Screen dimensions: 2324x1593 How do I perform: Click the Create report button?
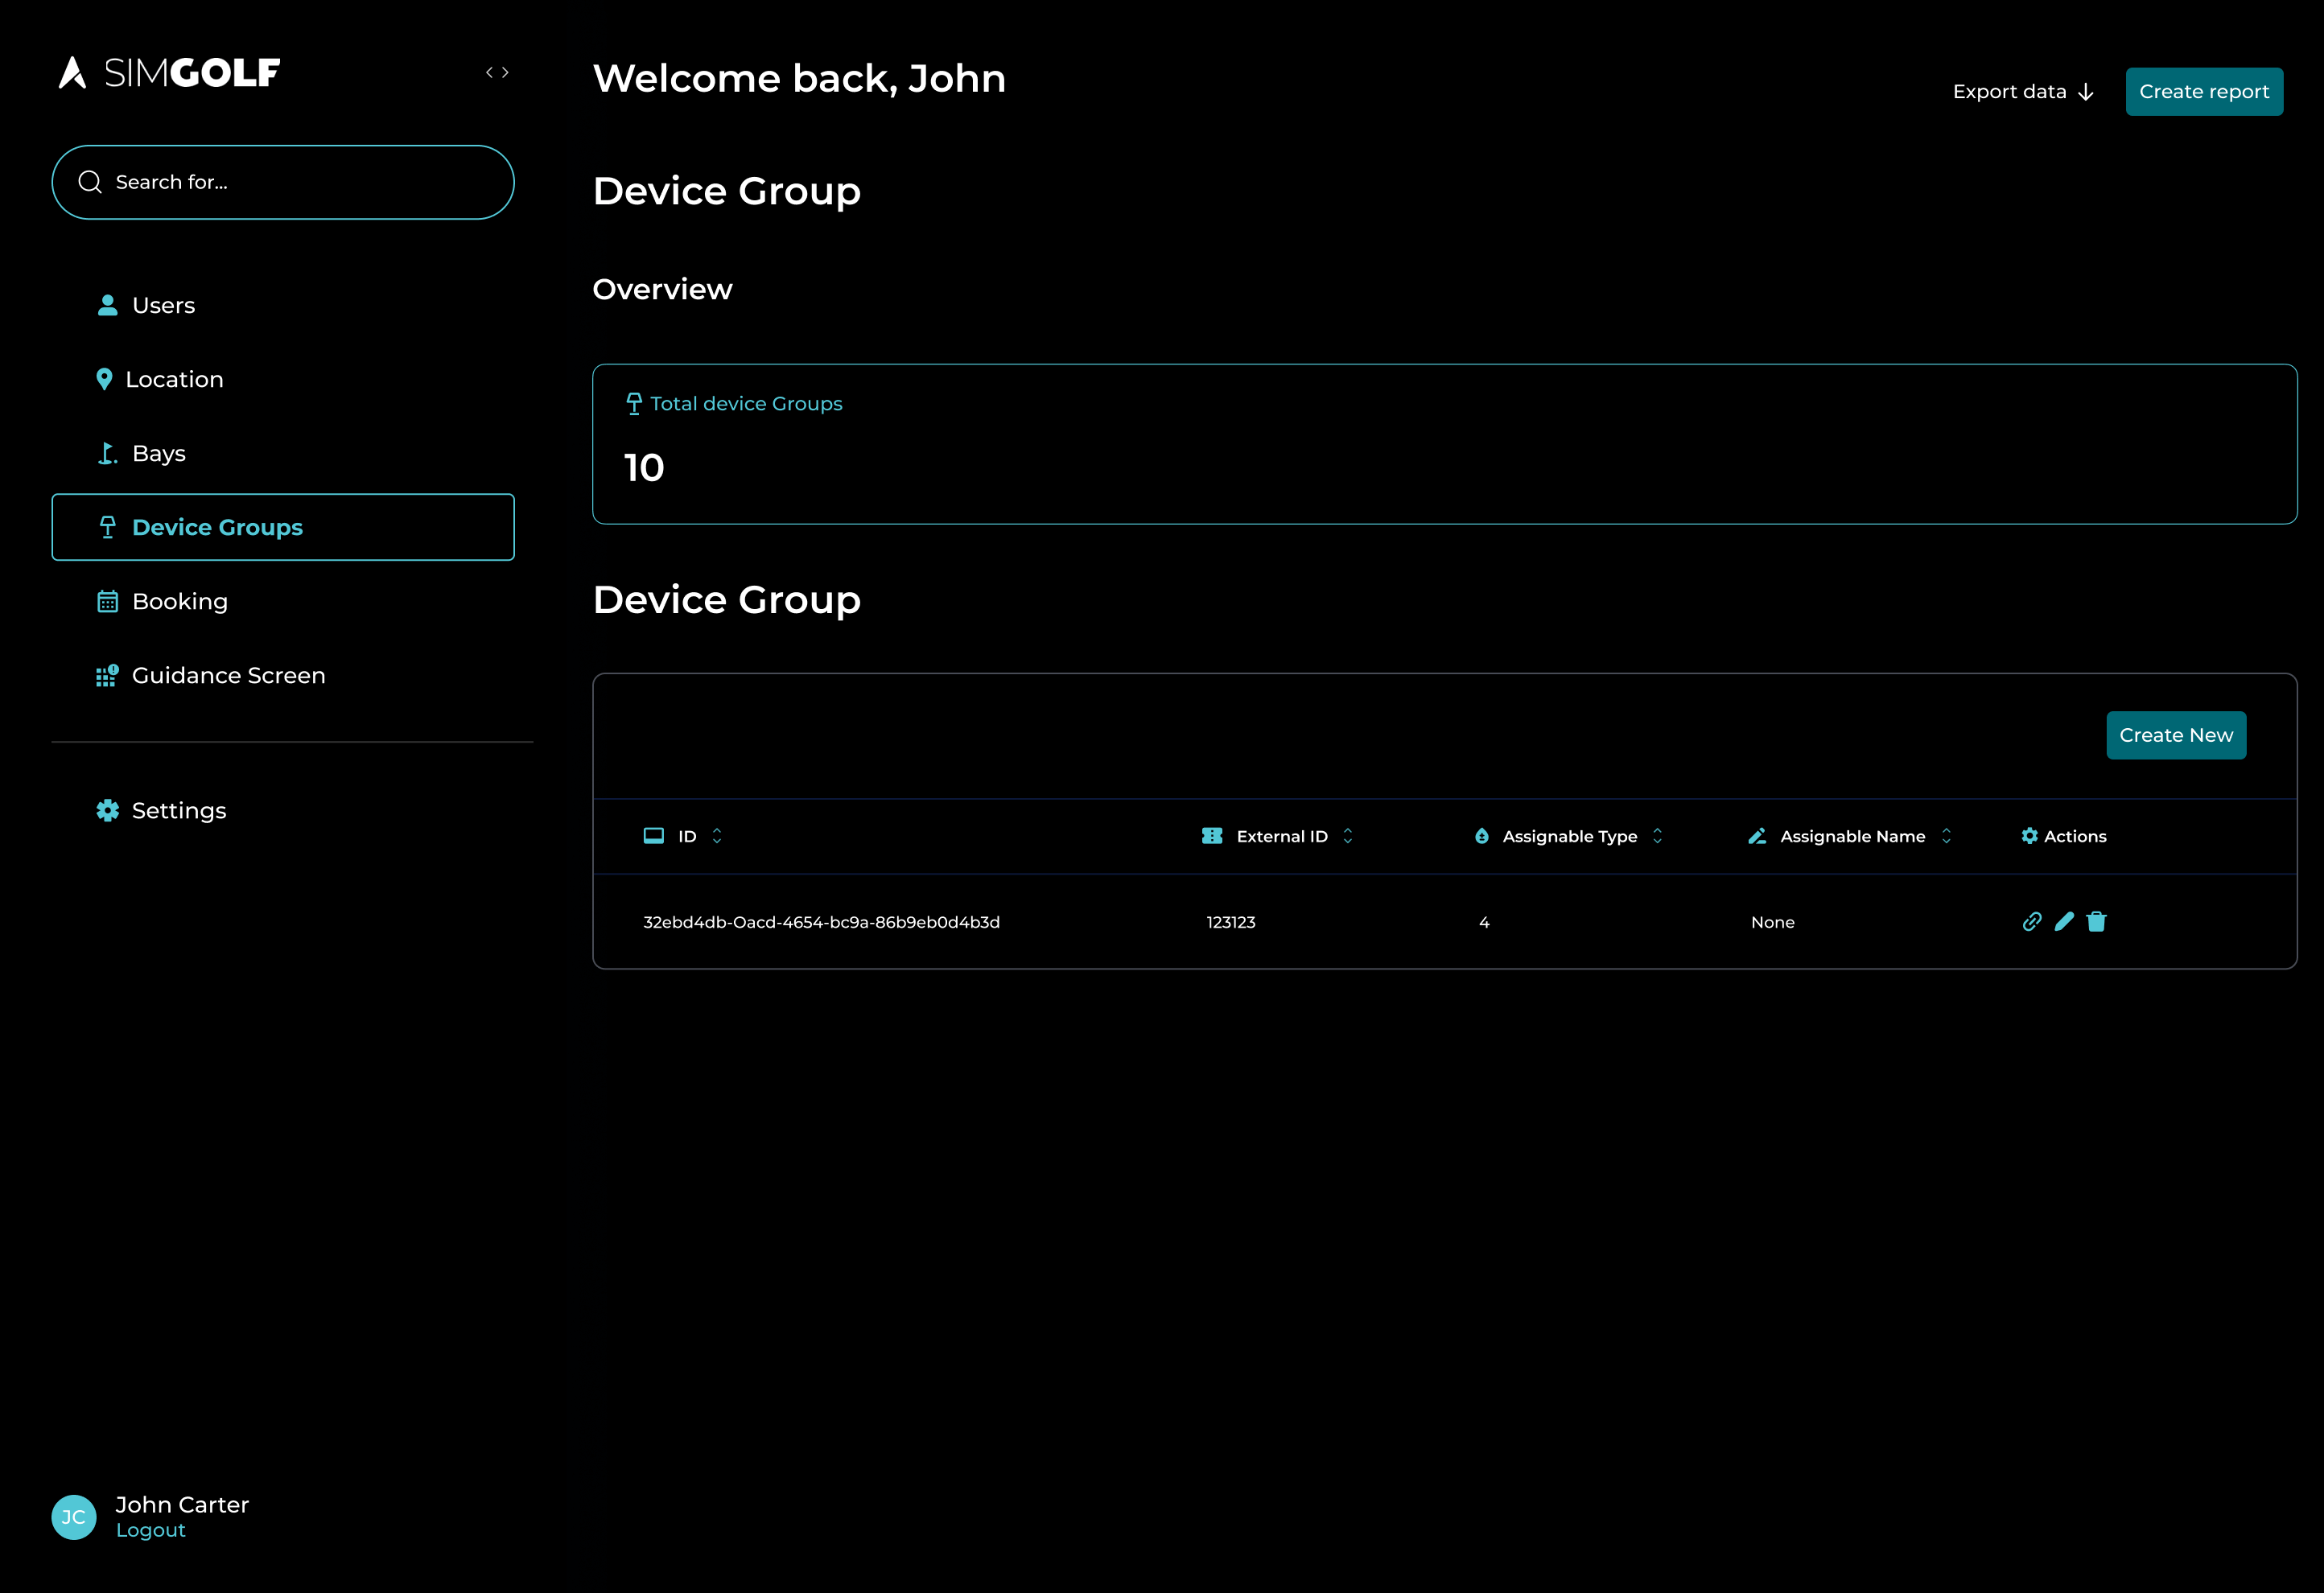(x=2203, y=92)
